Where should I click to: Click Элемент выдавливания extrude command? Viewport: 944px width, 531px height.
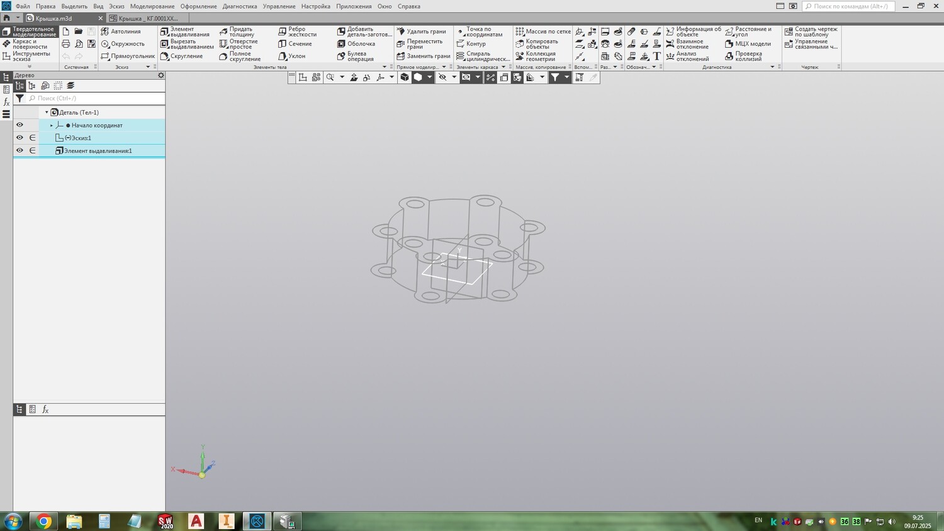(x=184, y=31)
